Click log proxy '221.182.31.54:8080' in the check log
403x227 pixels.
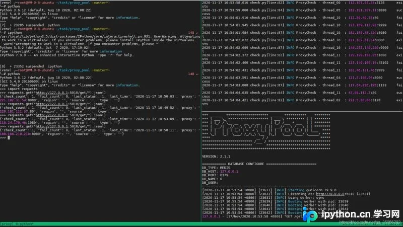click(366, 40)
